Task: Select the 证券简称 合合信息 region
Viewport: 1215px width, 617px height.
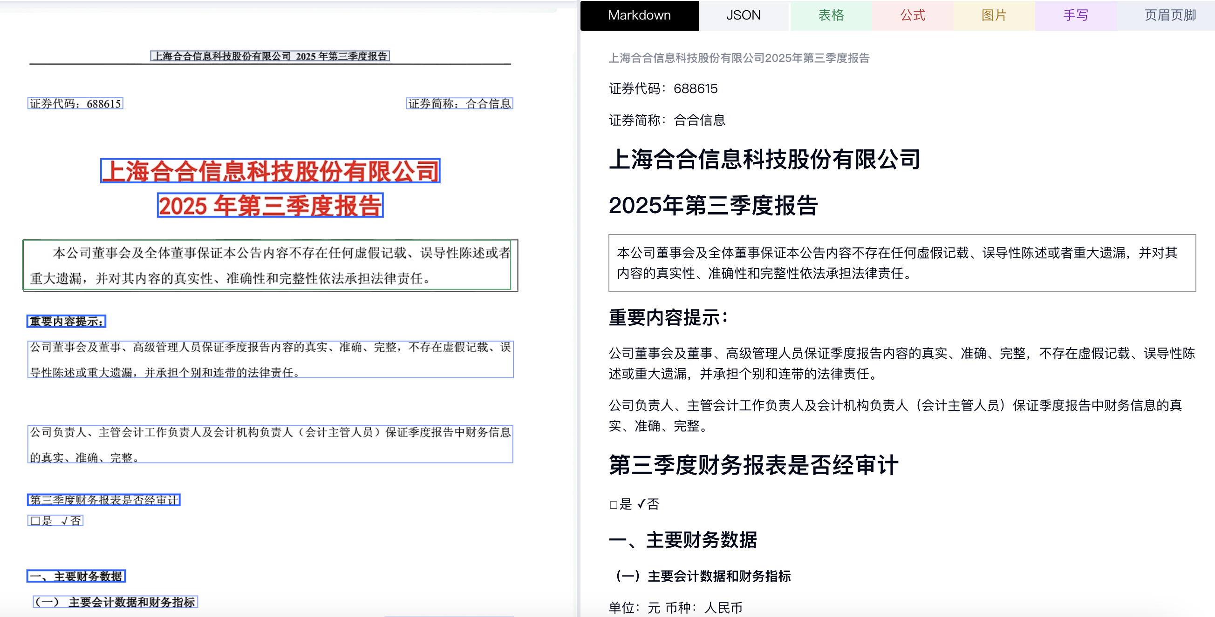Action: tap(459, 104)
